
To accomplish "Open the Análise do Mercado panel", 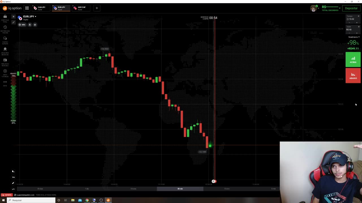I will (5, 62).
